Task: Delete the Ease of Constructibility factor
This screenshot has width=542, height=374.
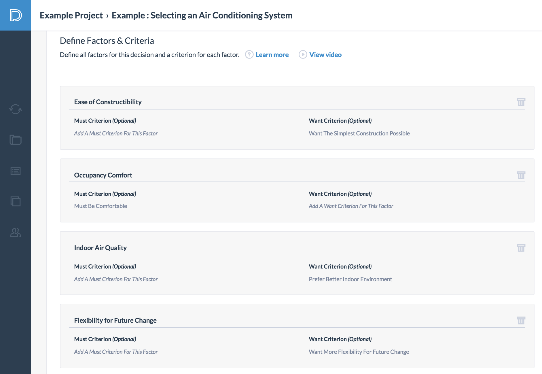Action: (x=521, y=102)
